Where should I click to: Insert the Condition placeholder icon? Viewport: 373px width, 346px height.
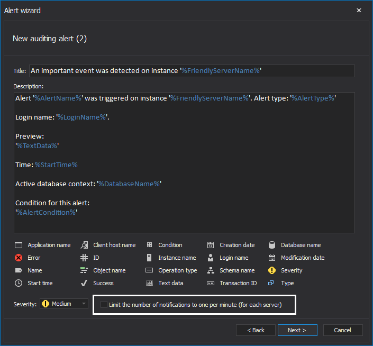pyautogui.click(x=149, y=245)
